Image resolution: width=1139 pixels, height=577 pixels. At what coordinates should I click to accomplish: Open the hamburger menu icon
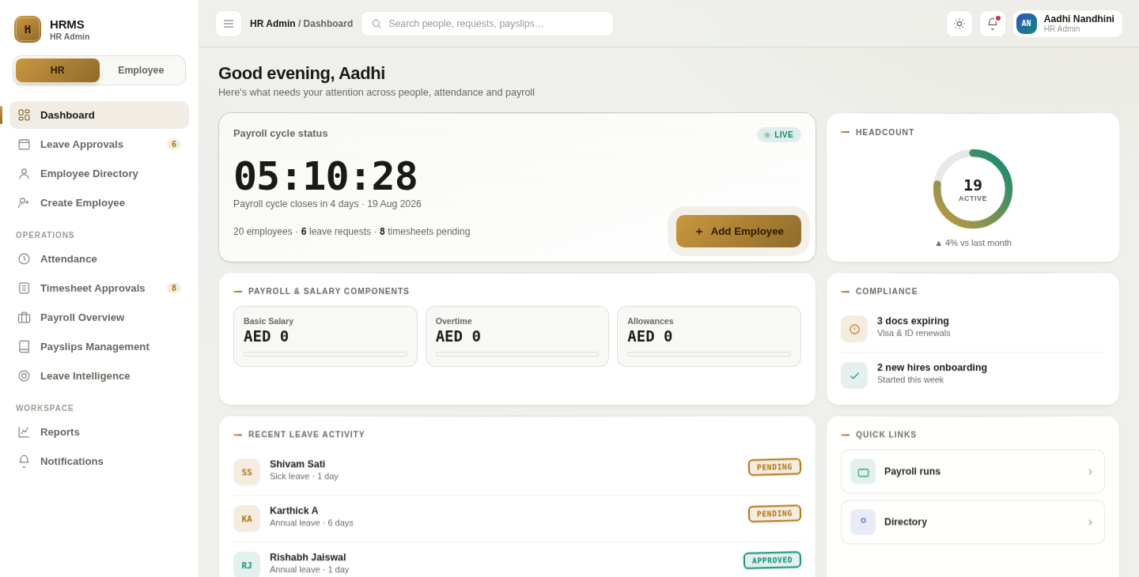pyautogui.click(x=229, y=24)
